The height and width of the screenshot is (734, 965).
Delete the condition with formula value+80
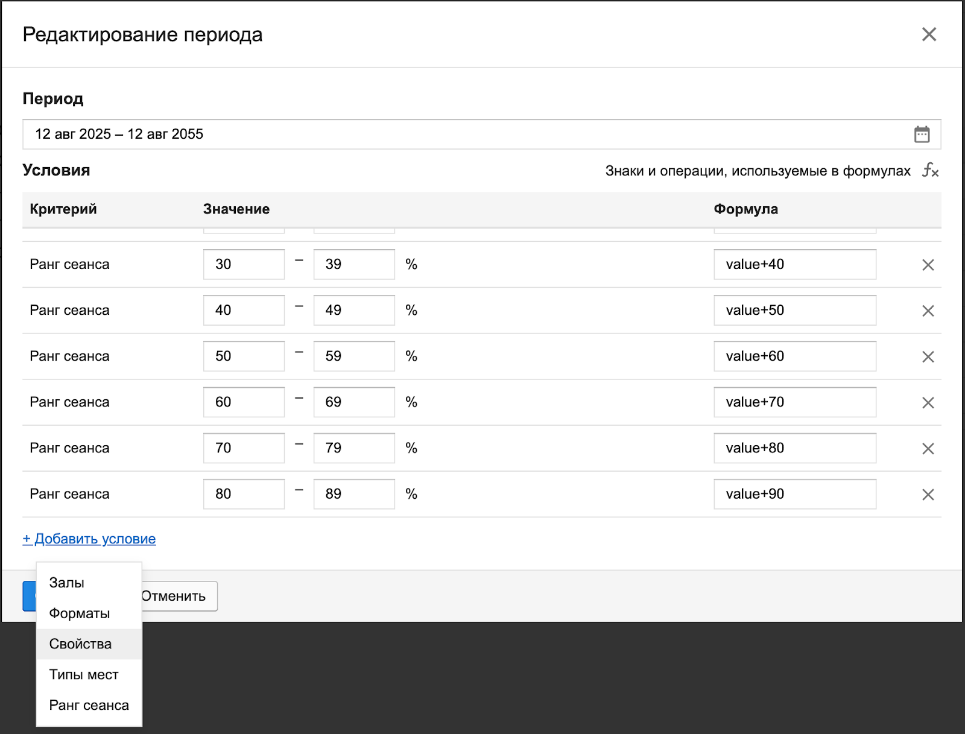[928, 448]
